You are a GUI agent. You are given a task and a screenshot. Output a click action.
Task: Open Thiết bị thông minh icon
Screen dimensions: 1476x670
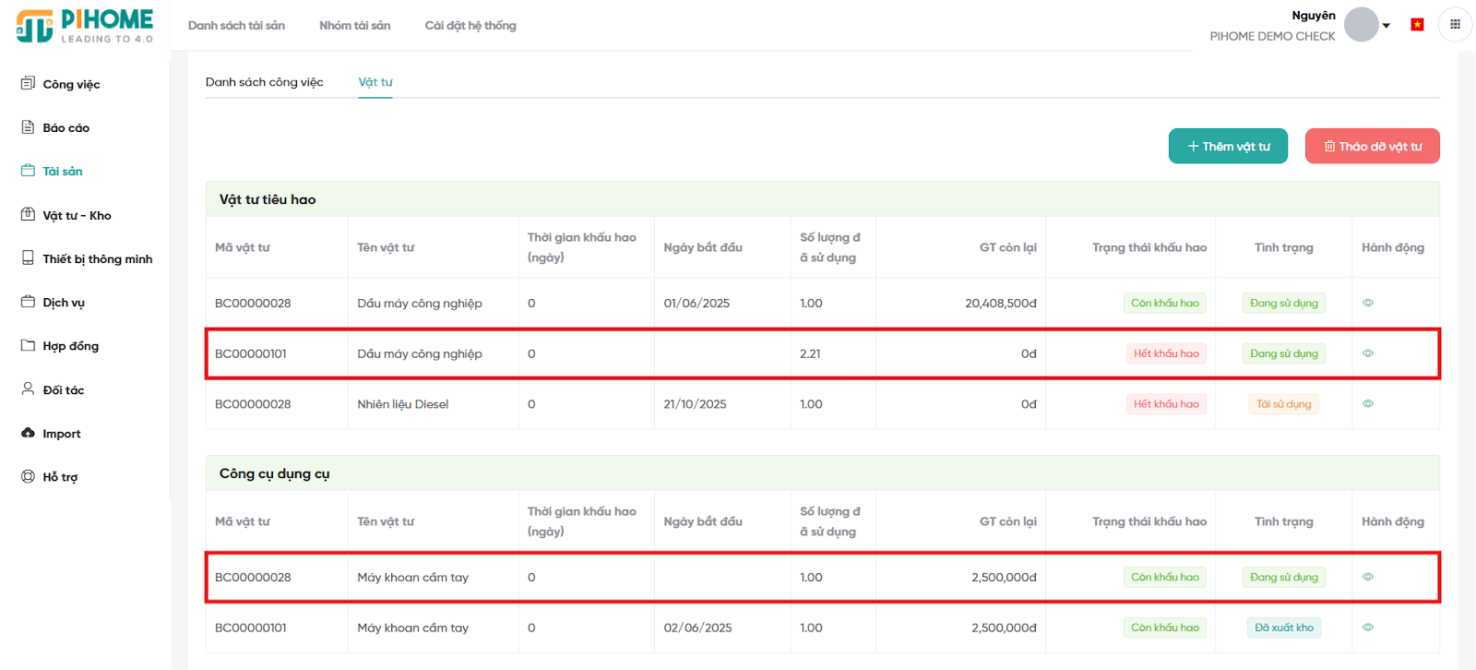(x=28, y=258)
